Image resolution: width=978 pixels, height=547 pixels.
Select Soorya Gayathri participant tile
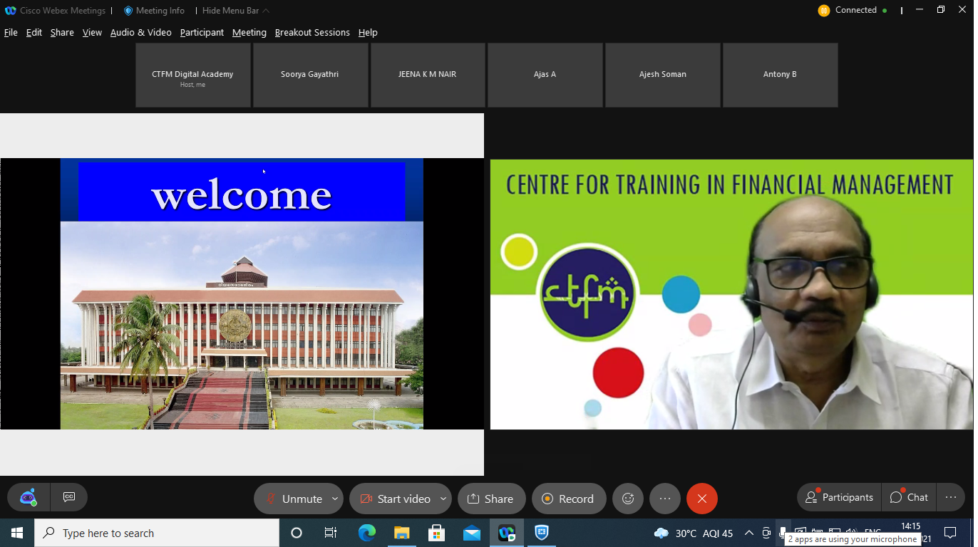[310, 75]
